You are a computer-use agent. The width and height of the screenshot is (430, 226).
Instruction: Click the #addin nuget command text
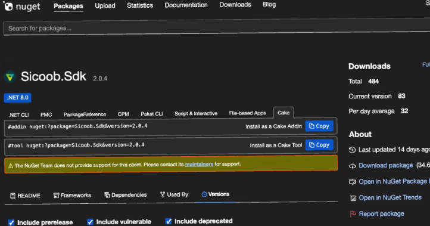click(77, 126)
